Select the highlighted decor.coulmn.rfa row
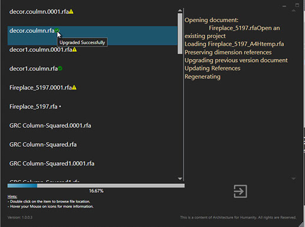305x227 pixels. (x=92, y=35)
